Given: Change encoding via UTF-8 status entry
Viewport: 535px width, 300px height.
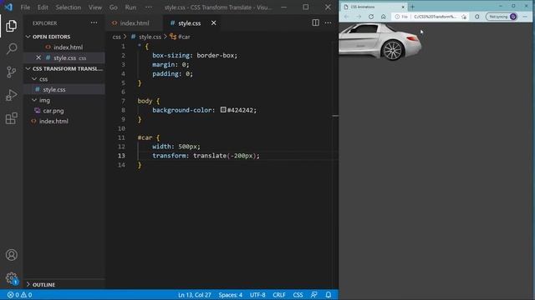Looking at the screenshot, I should pos(257,295).
